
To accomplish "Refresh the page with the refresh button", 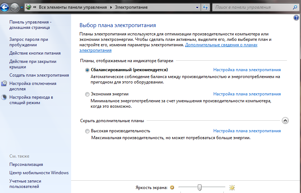I will pos(205,8).
